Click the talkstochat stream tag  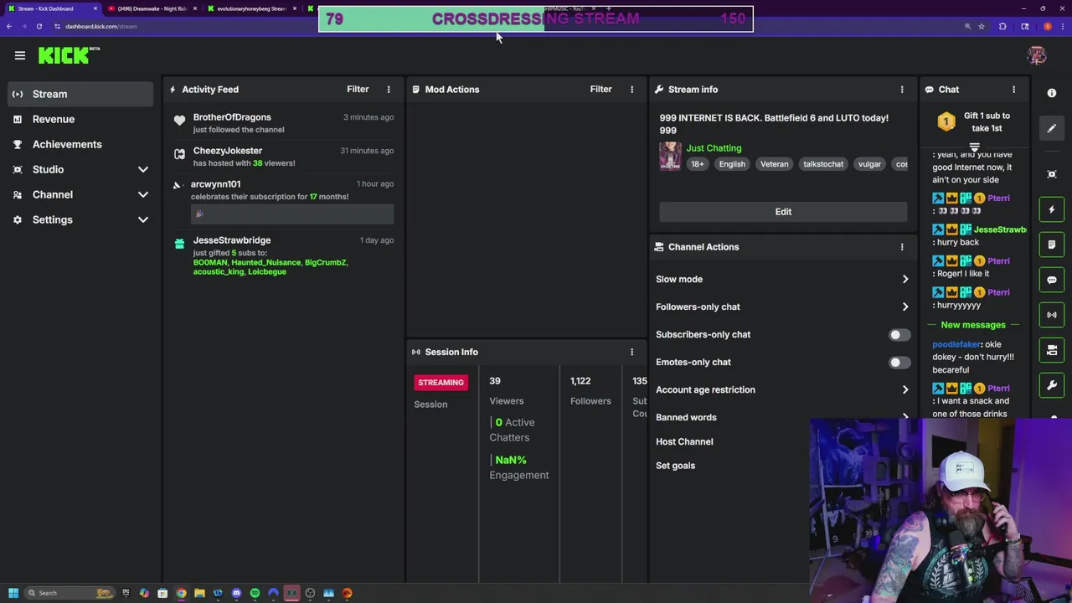(823, 164)
